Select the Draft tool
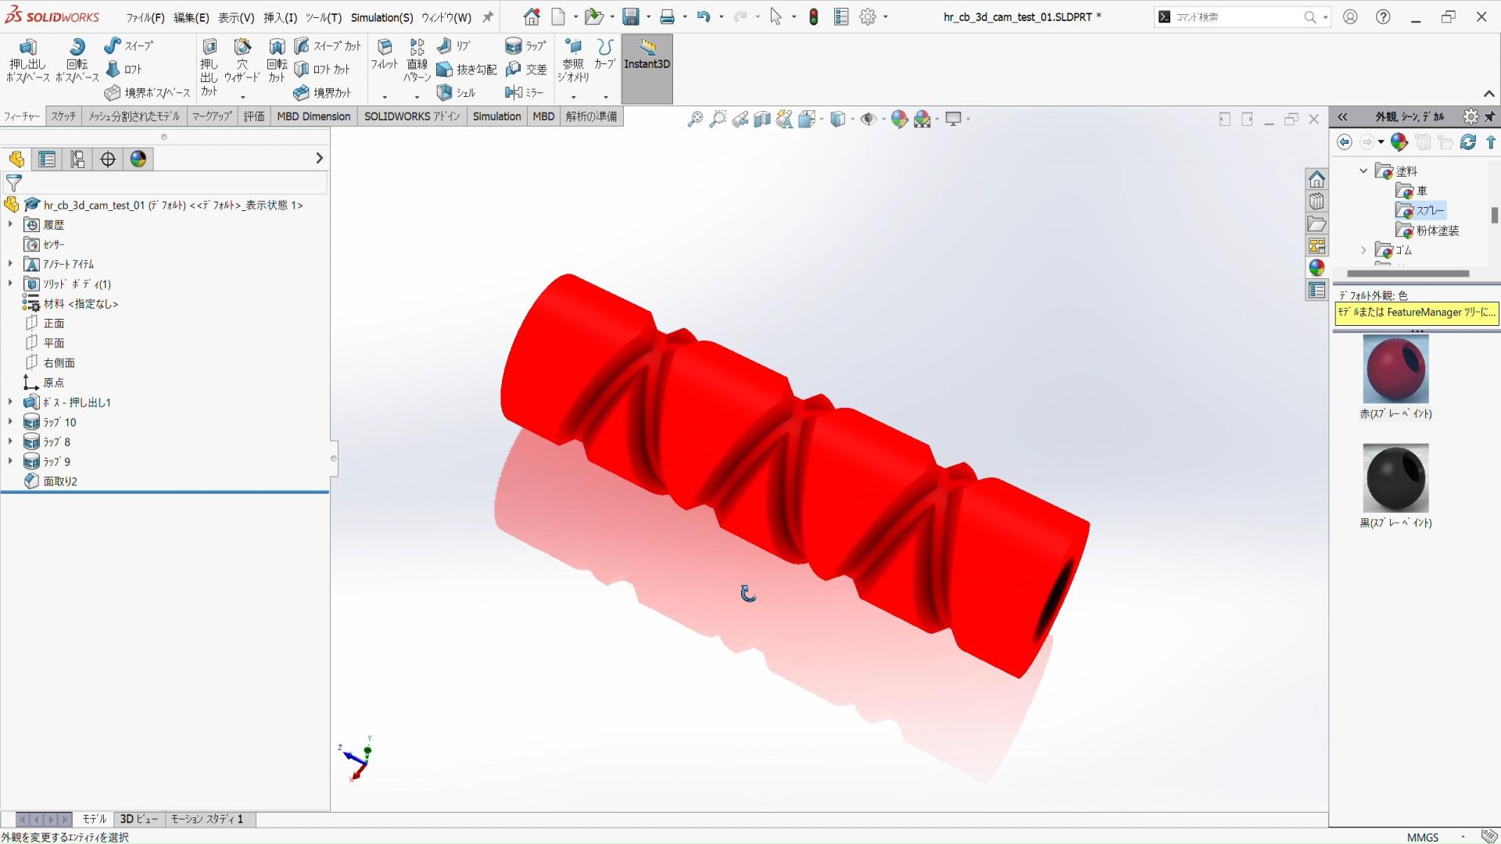 tap(467, 70)
